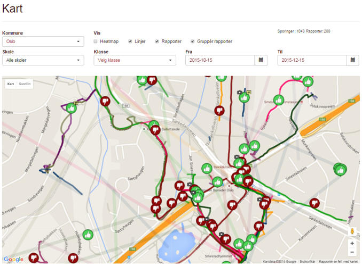The image size is (362, 266).
Task: Open the Til date calendar picker
Action: click(353, 60)
